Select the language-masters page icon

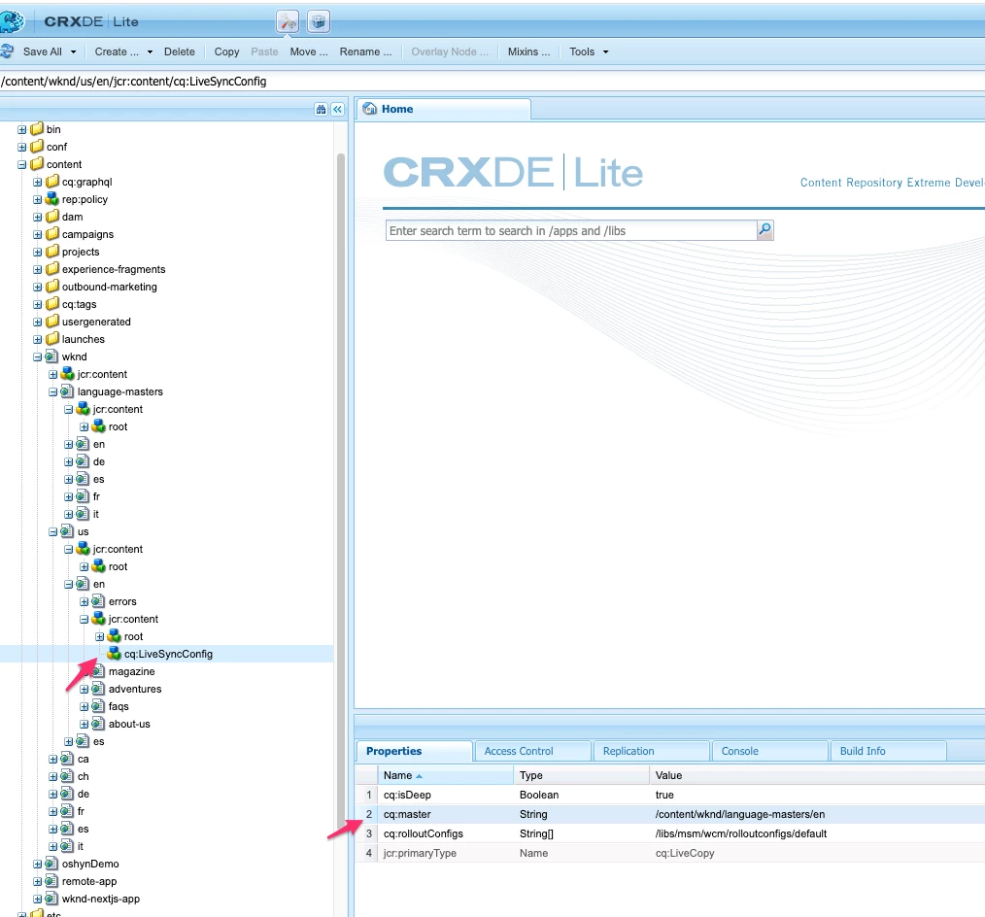pos(68,391)
